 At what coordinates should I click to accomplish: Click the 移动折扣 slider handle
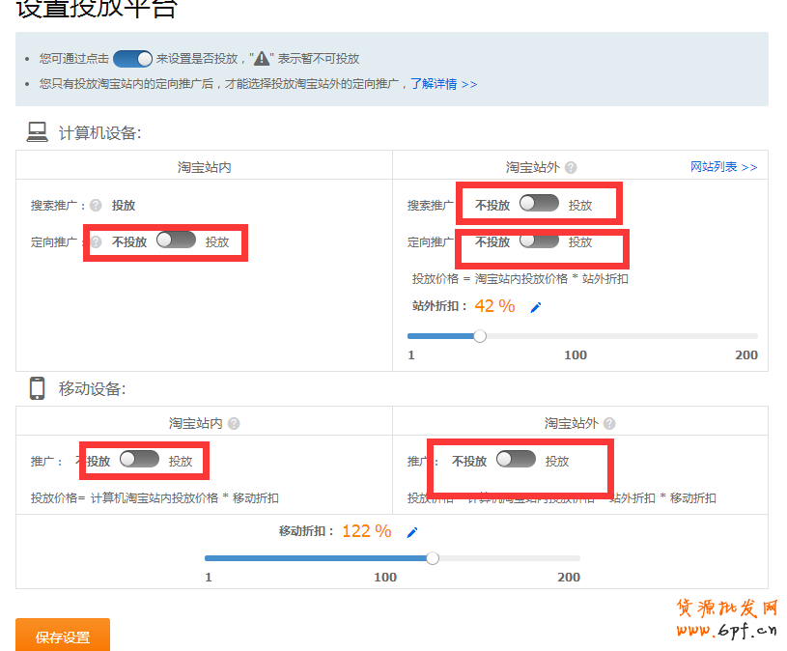pos(433,557)
